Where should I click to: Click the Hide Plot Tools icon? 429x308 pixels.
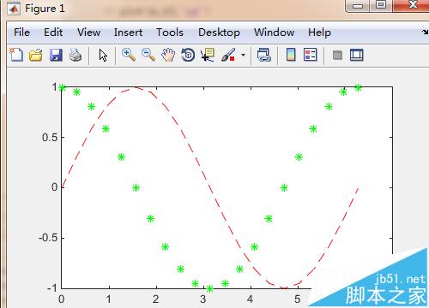(337, 55)
